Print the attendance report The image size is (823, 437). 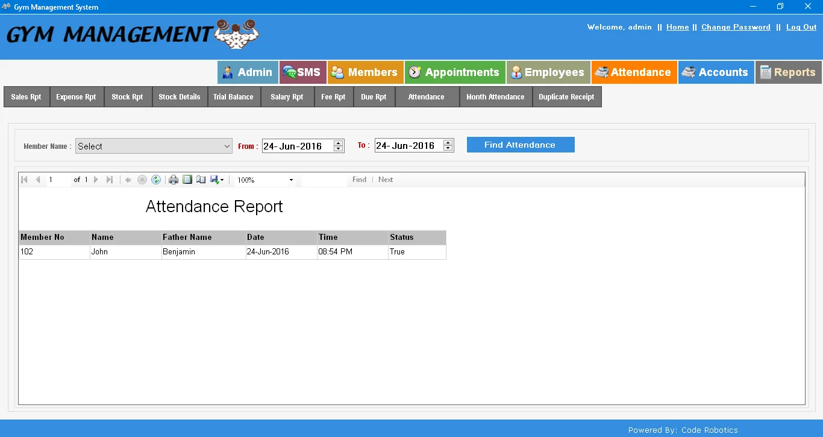point(174,180)
